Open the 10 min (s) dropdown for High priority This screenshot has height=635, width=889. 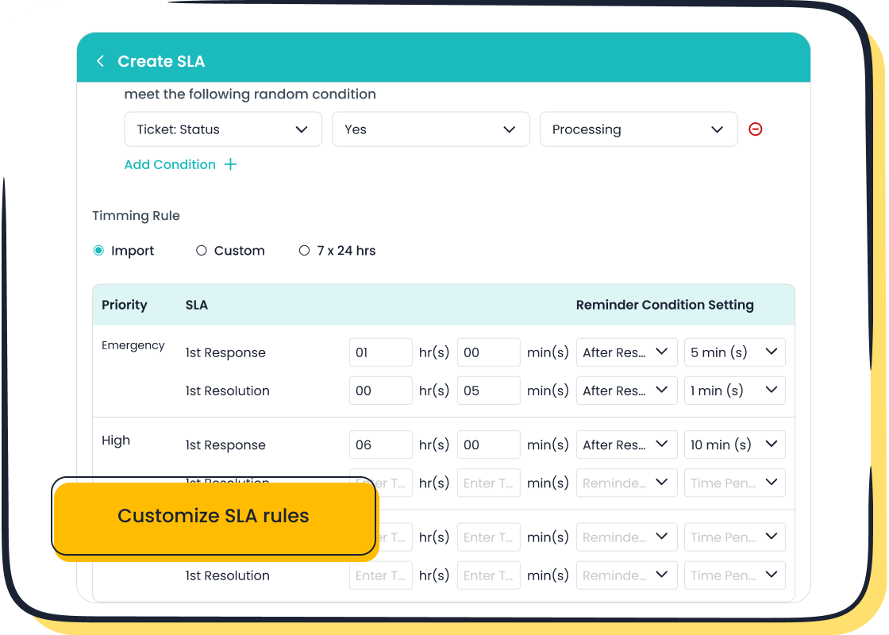tap(734, 444)
